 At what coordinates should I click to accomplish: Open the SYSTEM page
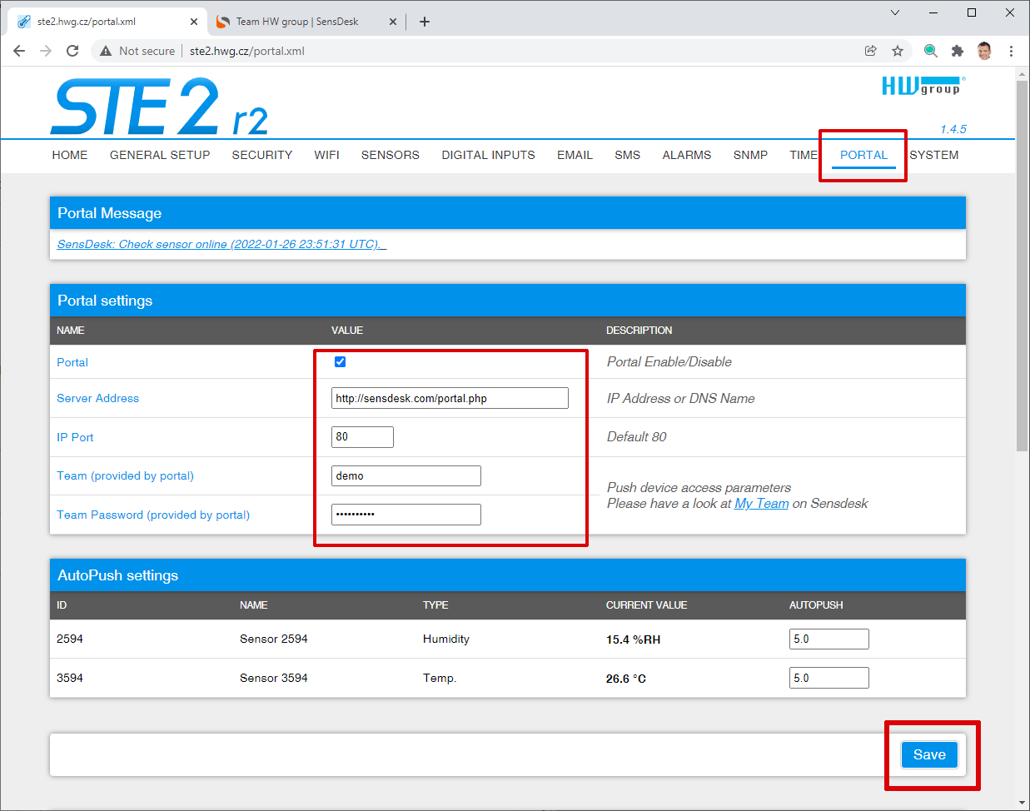point(934,155)
